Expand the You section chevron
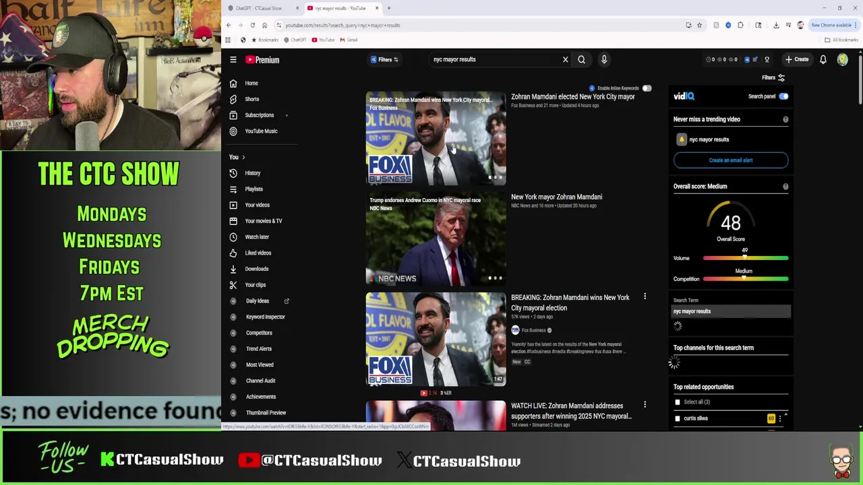The height and width of the screenshot is (485, 863). (243, 157)
